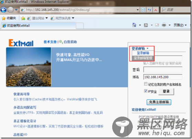Click the refresh page icon

[149, 10]
